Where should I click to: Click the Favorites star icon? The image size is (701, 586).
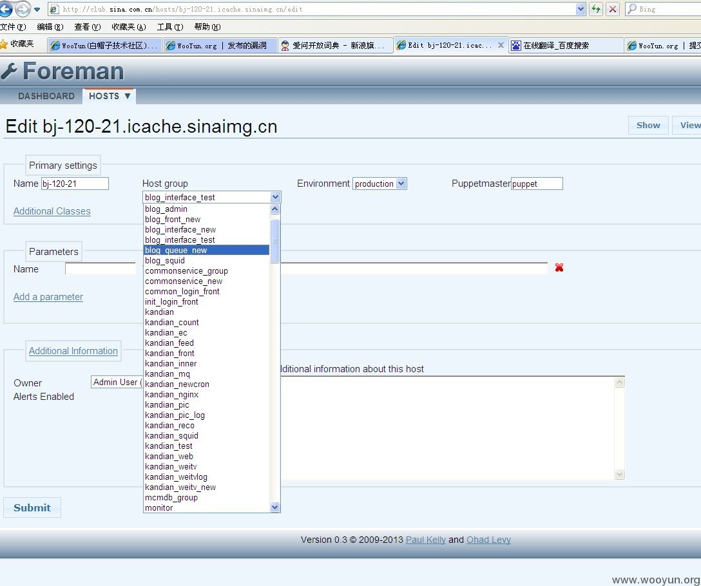tap(4, 44)
